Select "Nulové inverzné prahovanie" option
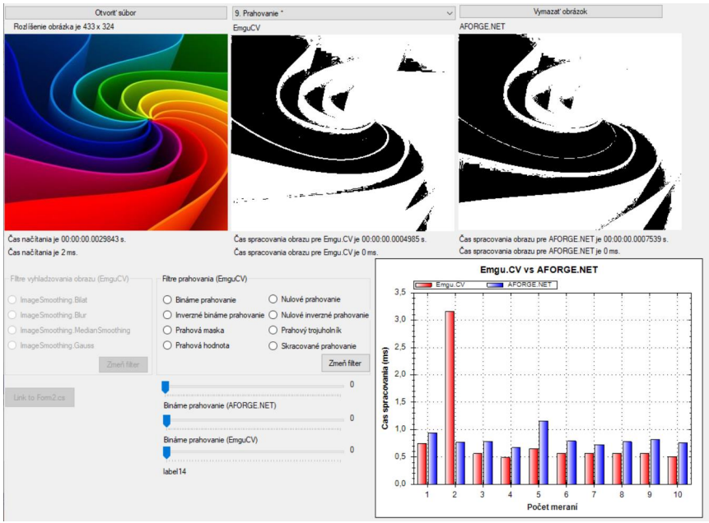This screenshot has width=709, height=523. pos(273,315)
